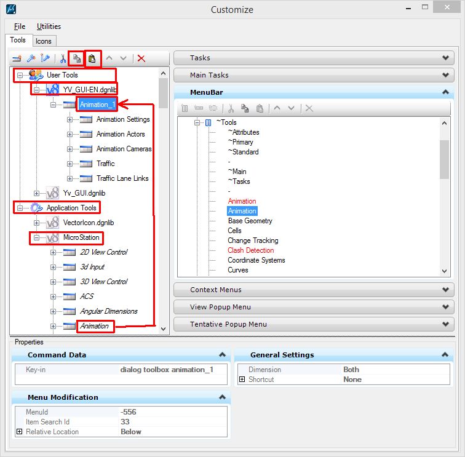The height and width of the screenshot is (457, 465).
Task: Select italic Animation under MicroStation
Action: (95, 326)
